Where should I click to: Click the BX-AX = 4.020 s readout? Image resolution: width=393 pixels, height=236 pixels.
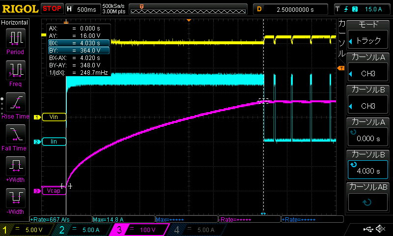pos(79,58)
